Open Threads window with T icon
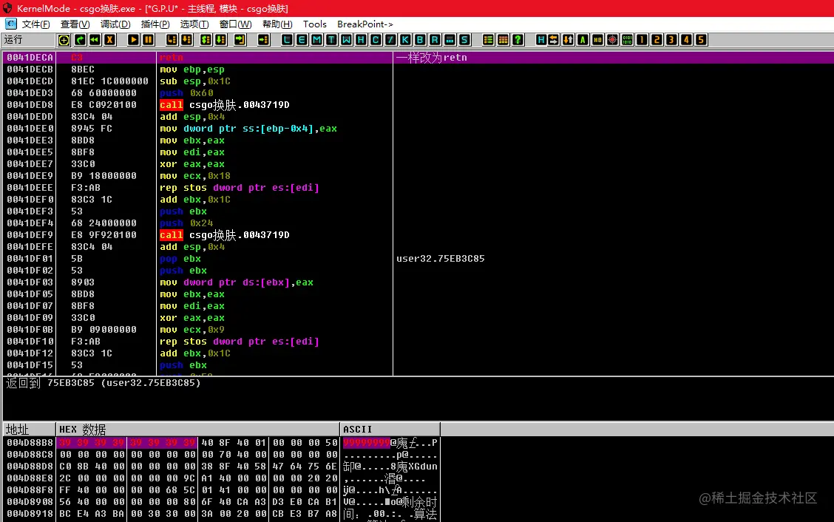 [331, 40]
